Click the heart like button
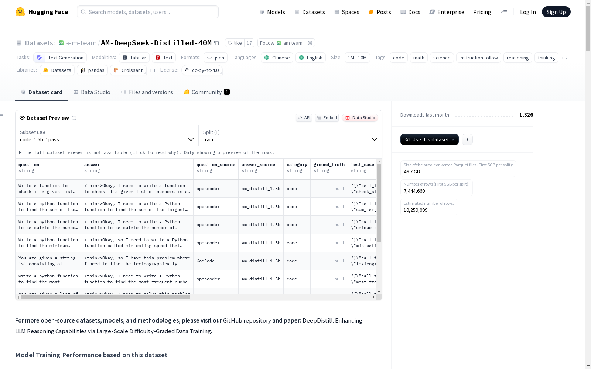Screen dimensions: 591x369 235,43
